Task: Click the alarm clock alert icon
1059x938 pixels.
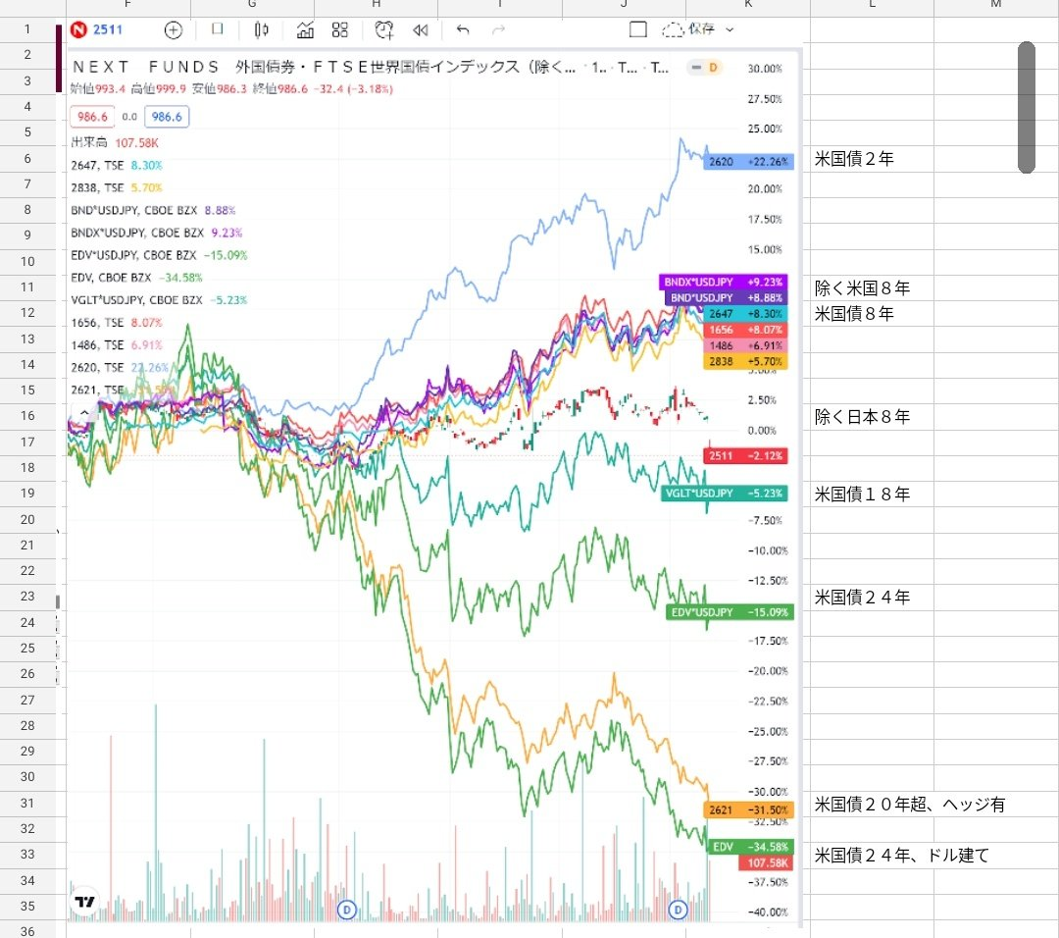Action: tap(384, 29)
